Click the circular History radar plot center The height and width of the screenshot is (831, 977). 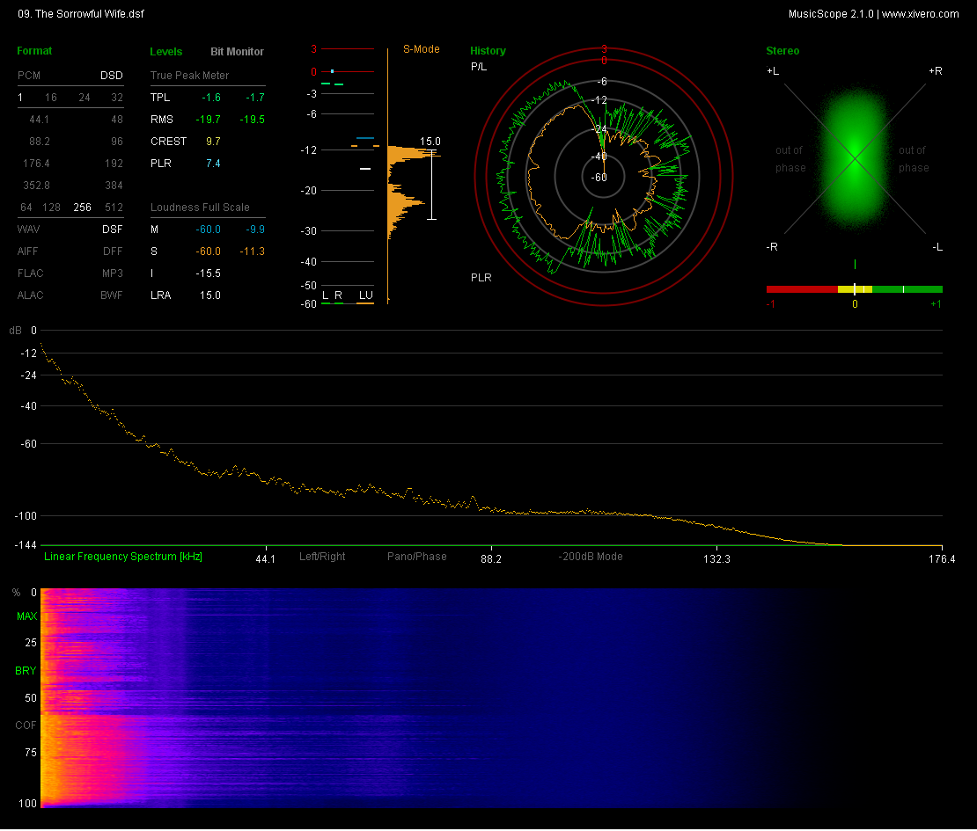[604, 177]
